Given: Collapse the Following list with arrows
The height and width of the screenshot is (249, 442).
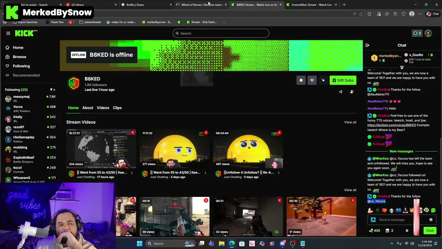Looking at the screenshot, I should click(x=52, y=90).
